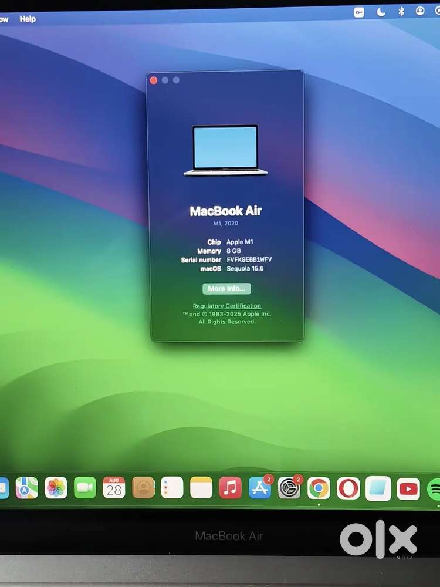Open the Regulatory Certification link
This screenshot has width=440, height=587.
tap(227, 306)
